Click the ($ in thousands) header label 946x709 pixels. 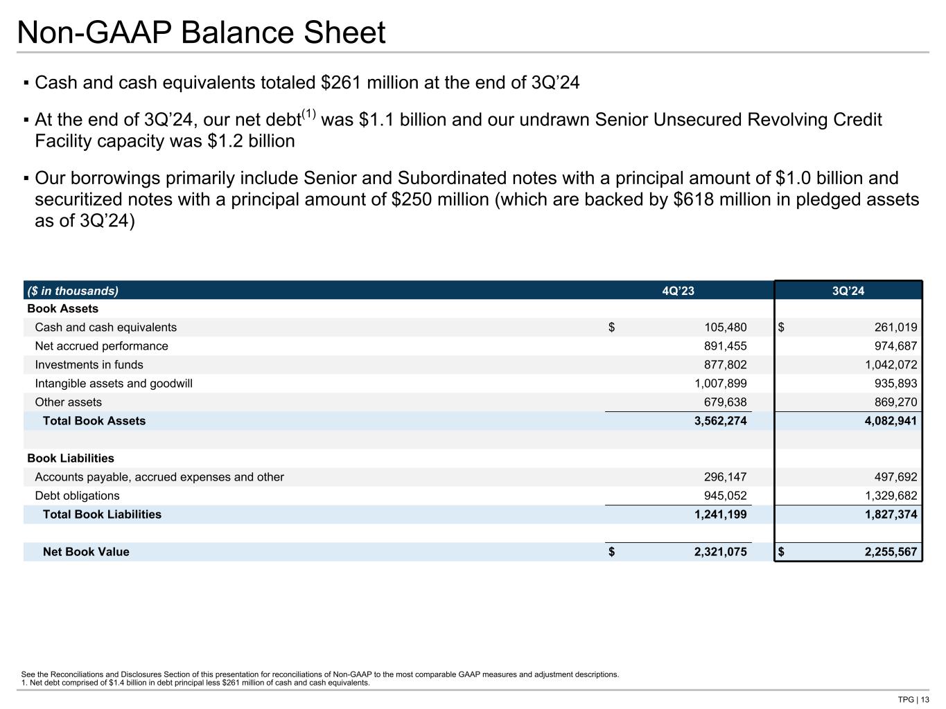pyautogui.click(x=73, y=291)
